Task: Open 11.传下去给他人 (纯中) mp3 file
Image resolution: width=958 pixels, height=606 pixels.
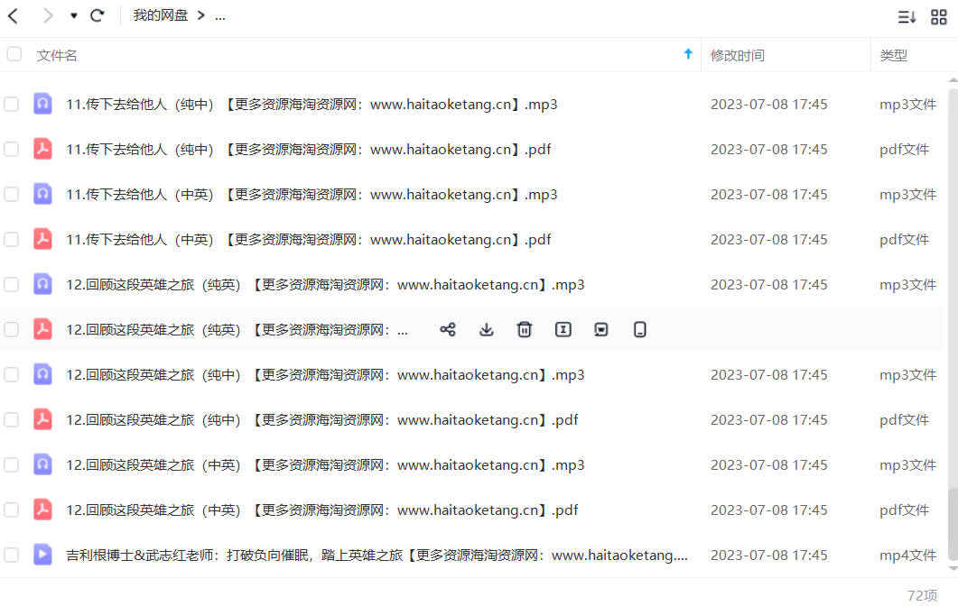Action: [312, 105]
